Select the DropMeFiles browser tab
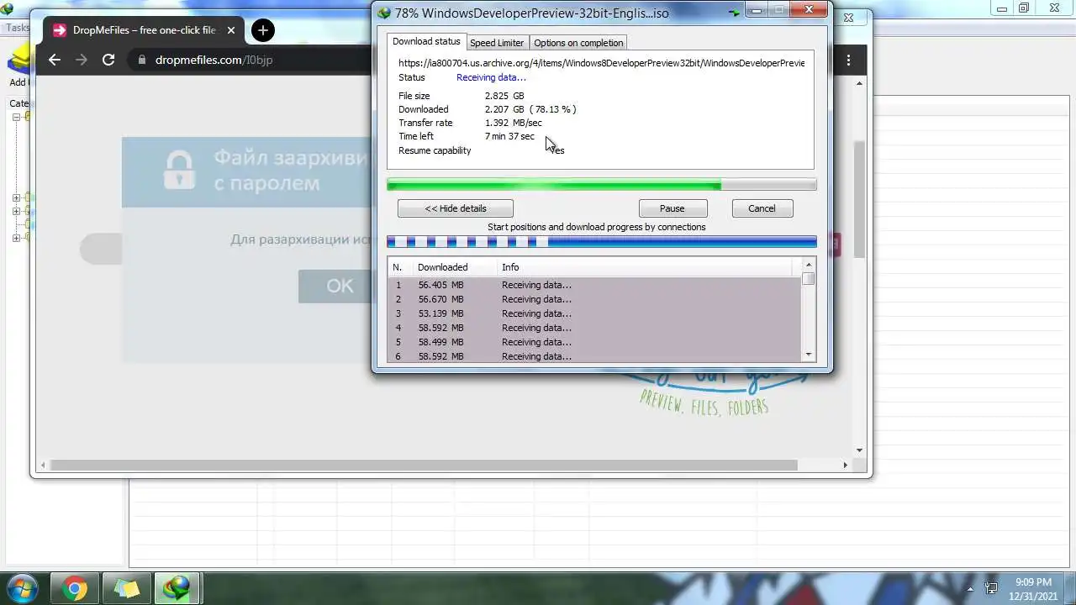This screenshot has width=1076, height=605. tap(145, 30)
